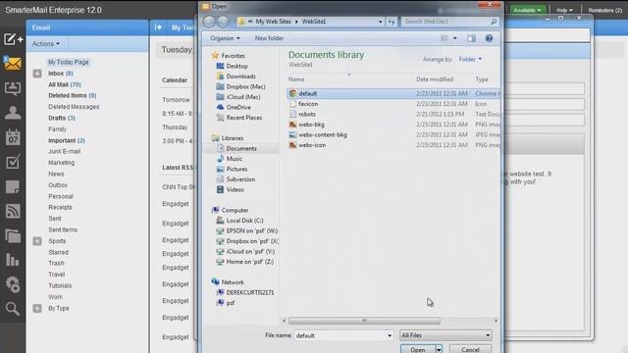Click the dialog Help question mark icon
Image resolution: width=628 pixels, height=353 pixels.
pyautogui.click(x=489, y=38)
